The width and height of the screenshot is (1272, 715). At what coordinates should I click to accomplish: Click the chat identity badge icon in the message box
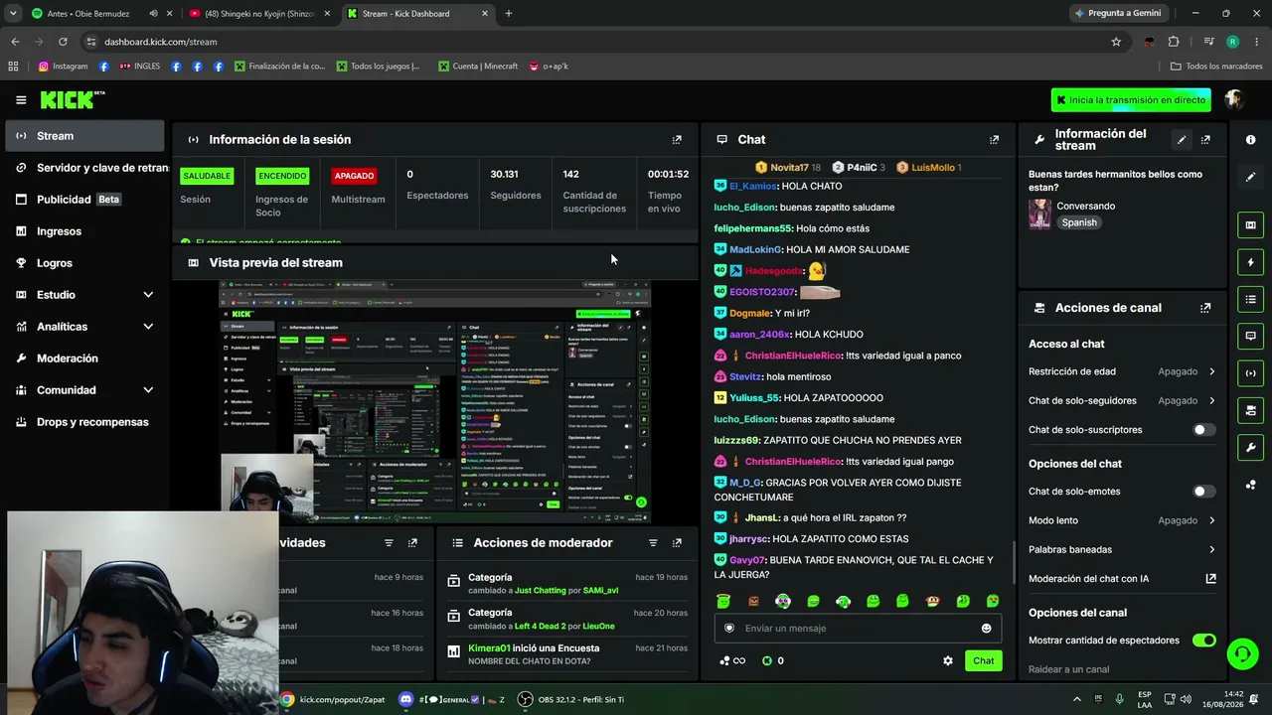pyautogui.click(x=729, y=628)
